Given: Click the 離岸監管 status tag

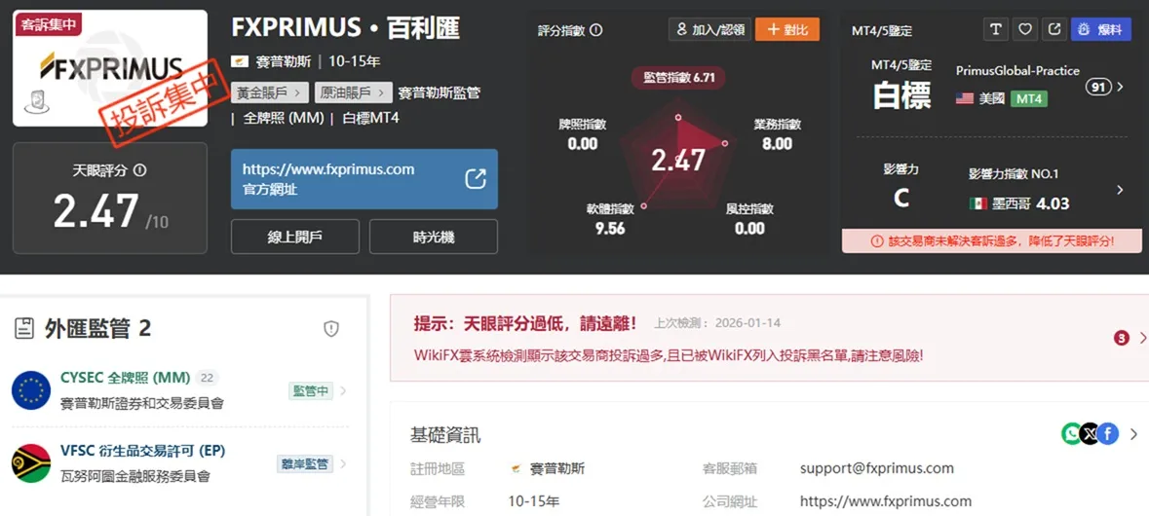Looking at the screenshot, I should 305,463.
